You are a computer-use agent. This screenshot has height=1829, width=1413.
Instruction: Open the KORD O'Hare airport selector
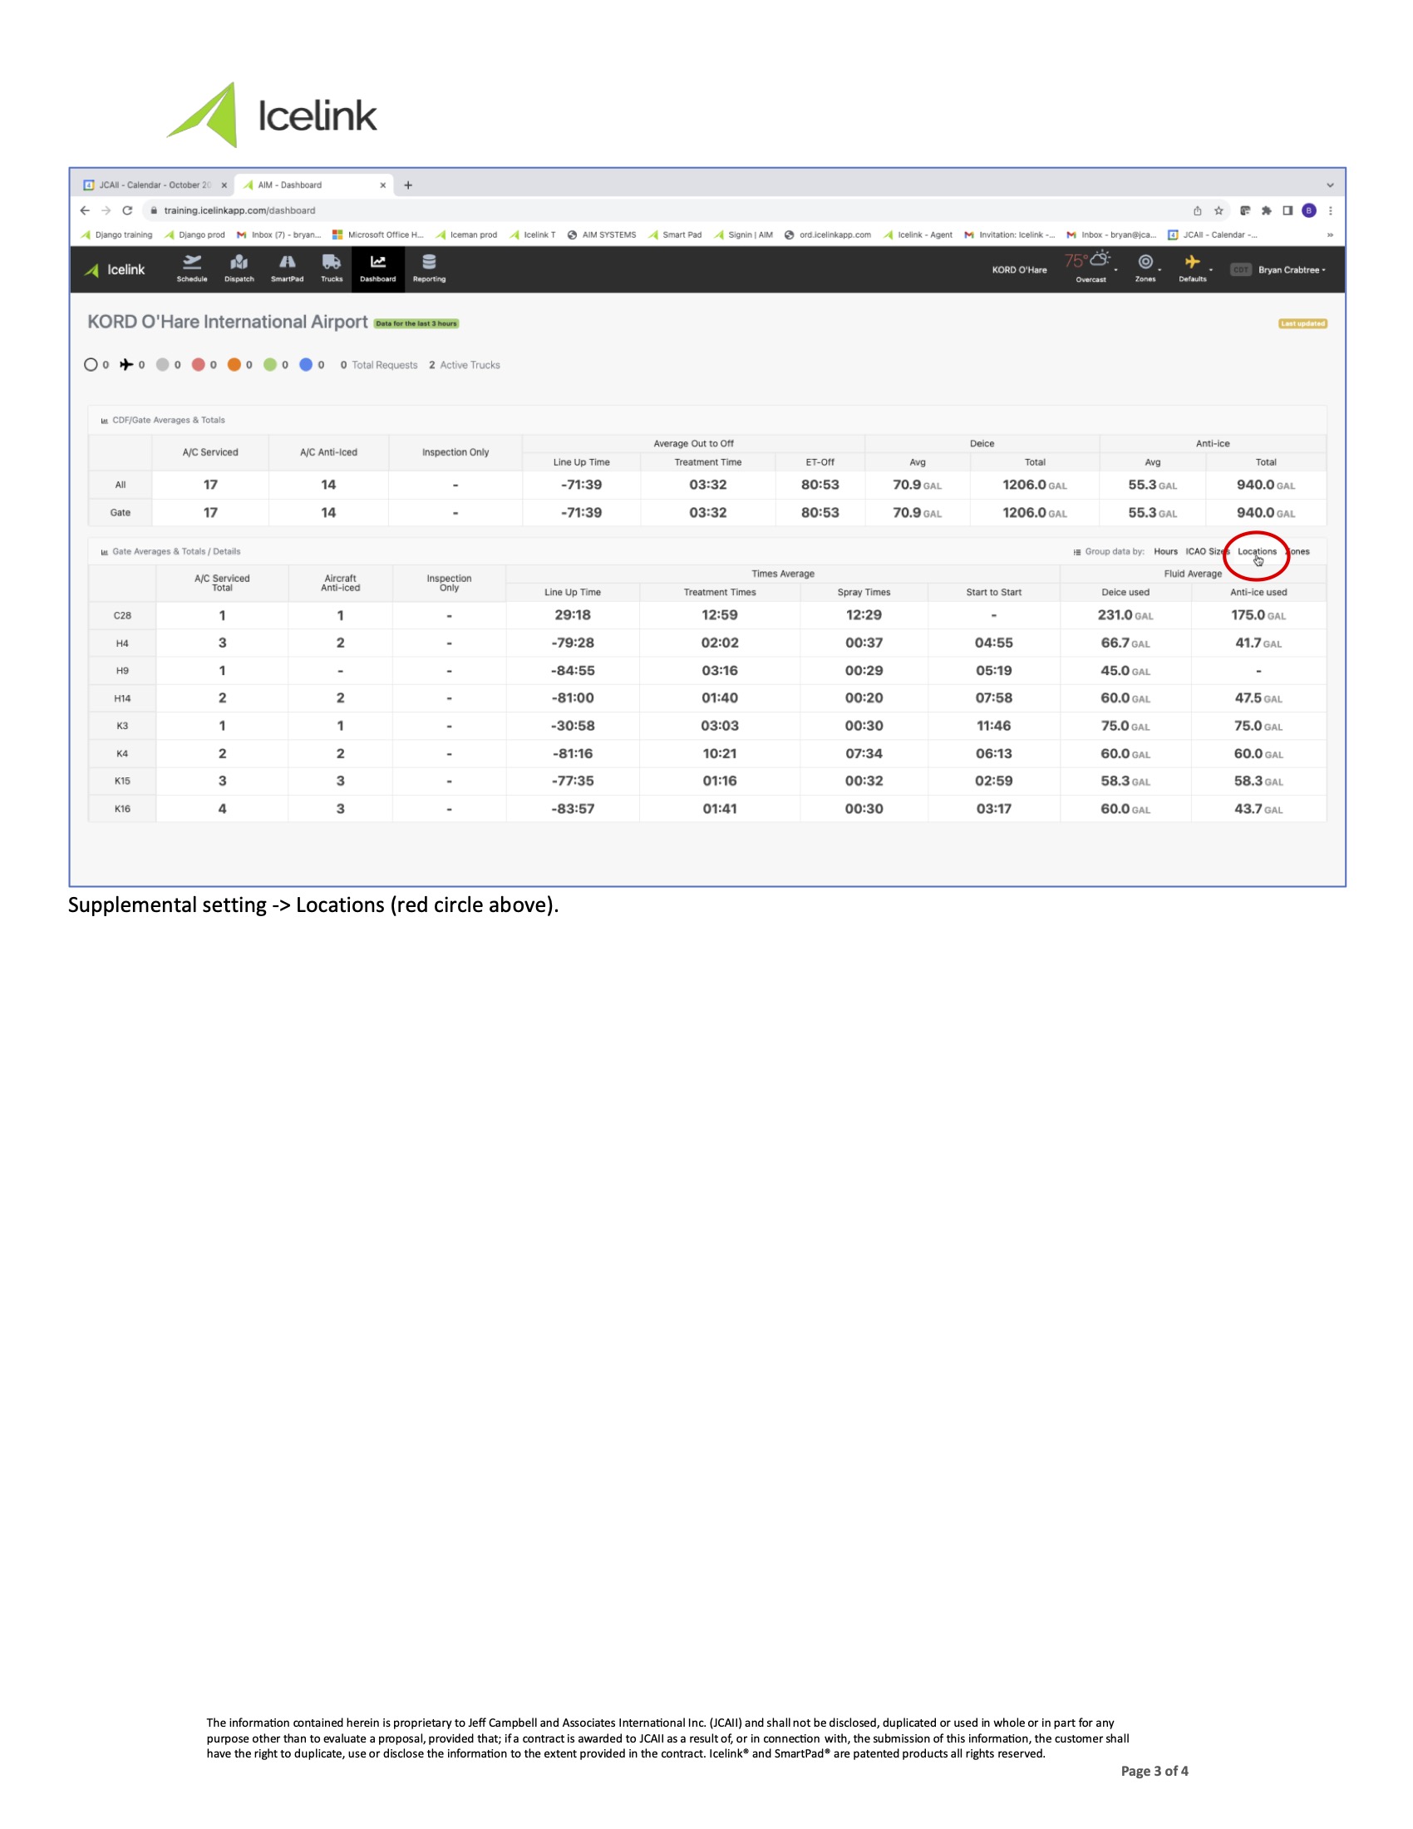coord(1020,269)
